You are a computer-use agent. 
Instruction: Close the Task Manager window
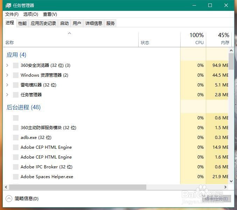click(x=226, y=6)
